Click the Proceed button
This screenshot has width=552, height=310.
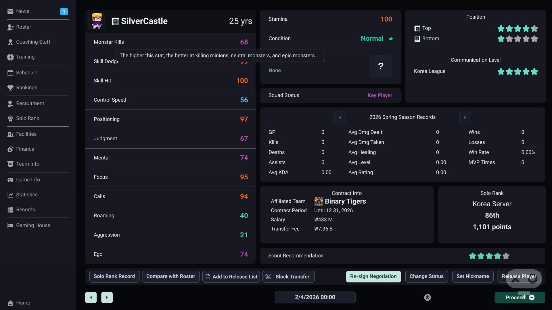pyautogui.click(x=520, y=298)
